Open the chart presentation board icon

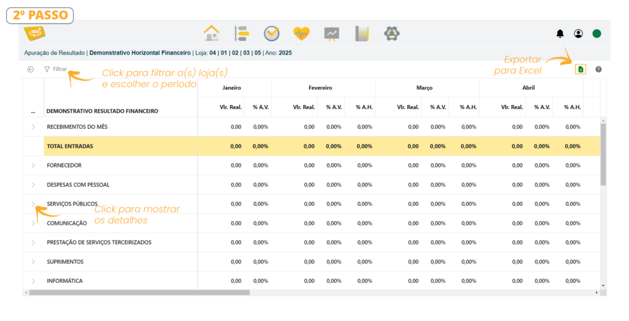332,34
